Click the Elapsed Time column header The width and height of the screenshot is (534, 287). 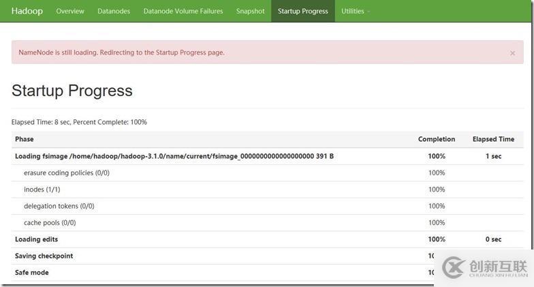click(x=493, y=139)
